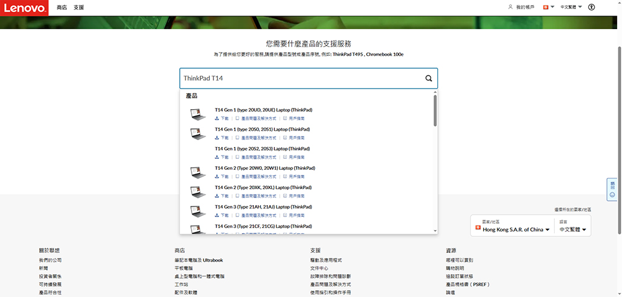Click 下載 for T14 Gen 3 (21AH, 21AJ)

(x=222, y=215)
